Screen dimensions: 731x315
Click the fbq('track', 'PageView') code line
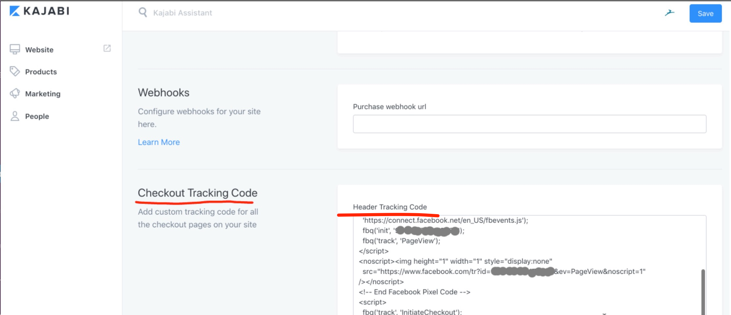coord(401,241)
